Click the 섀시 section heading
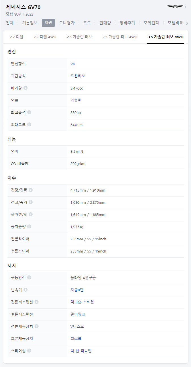Image resolution: width=191 pixels, height=367 pixels. click(x=12, y=266)
